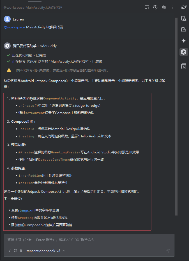Click the chat vertical scrollbar
189x261 pixels.
click(176, 117)
